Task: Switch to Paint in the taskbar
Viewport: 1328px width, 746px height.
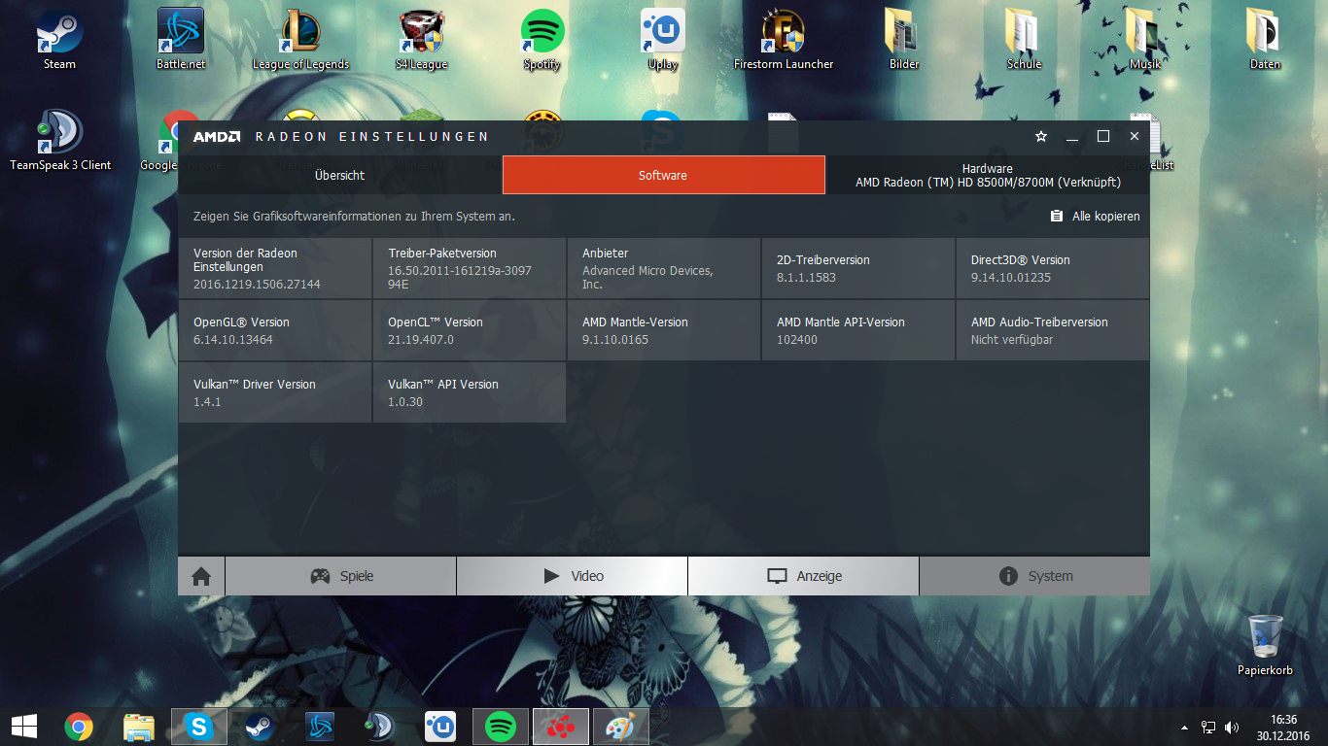Action: [620, 726]
